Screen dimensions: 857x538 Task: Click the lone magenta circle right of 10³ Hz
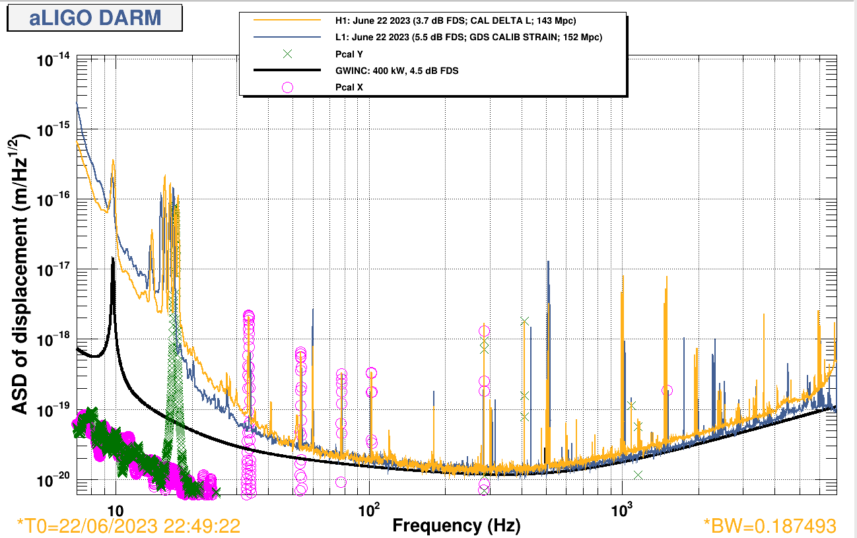click(667, 390)
